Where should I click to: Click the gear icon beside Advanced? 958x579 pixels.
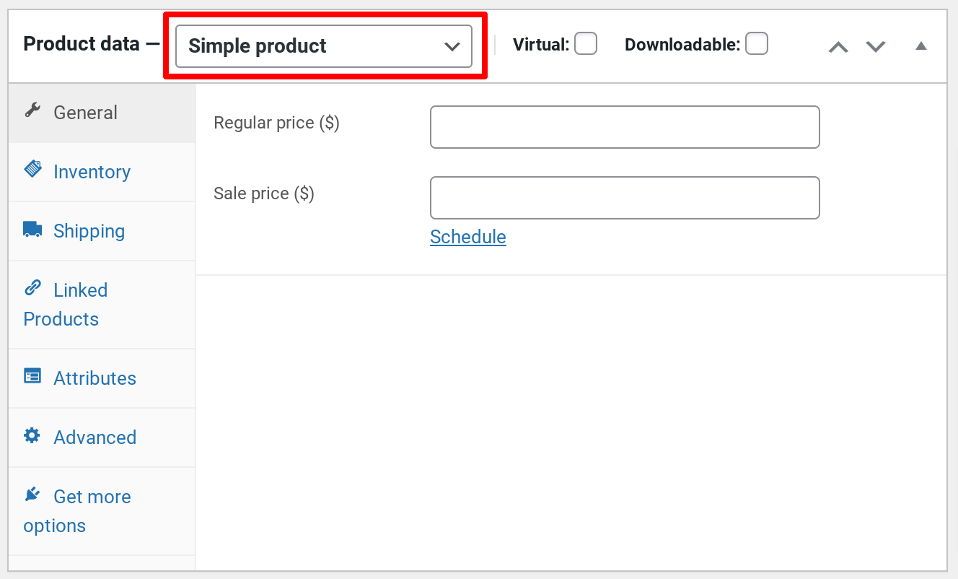coord(32,435)
